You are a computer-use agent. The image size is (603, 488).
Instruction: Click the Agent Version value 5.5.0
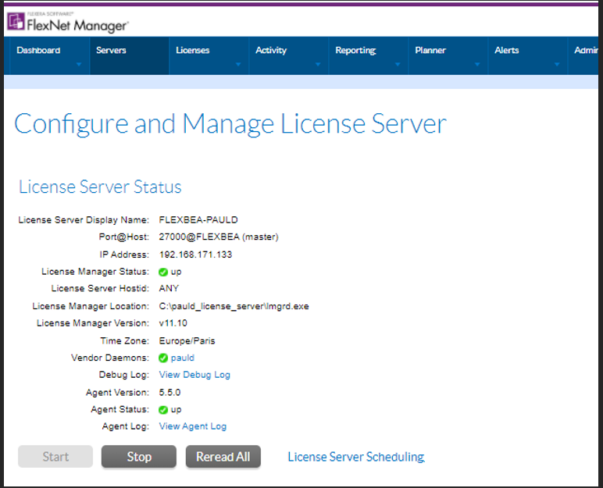pos(169,393)
